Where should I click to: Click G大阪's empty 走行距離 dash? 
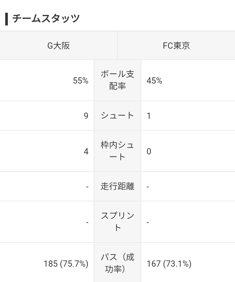click(87, 187)
